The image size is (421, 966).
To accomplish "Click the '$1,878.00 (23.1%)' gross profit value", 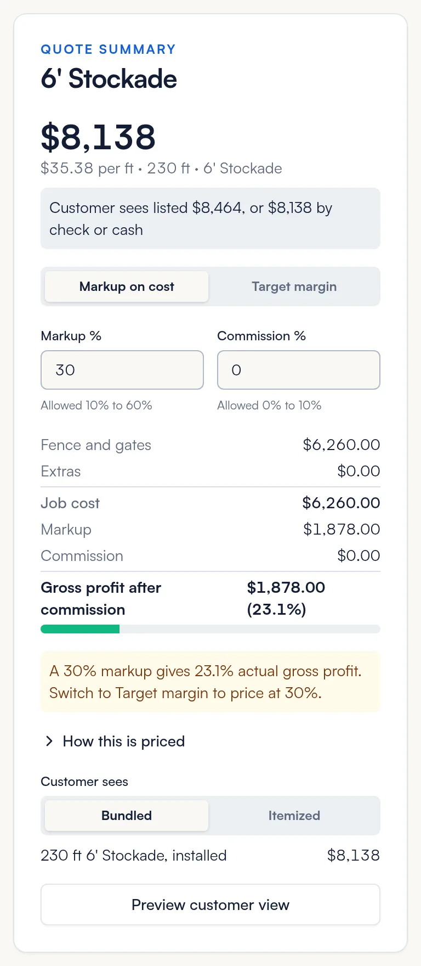I will [286, 599].
